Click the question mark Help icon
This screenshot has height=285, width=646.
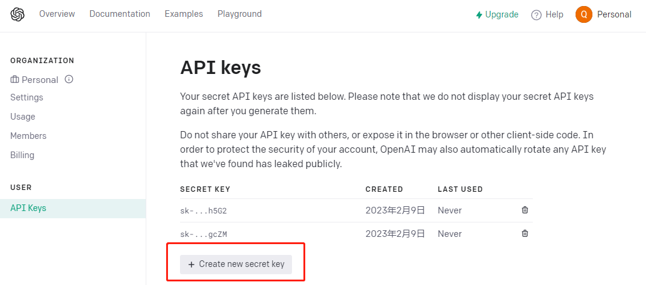536,15
